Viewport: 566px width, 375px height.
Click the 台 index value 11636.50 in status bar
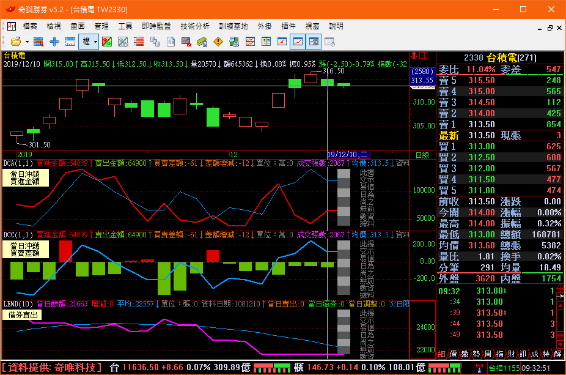141,368
